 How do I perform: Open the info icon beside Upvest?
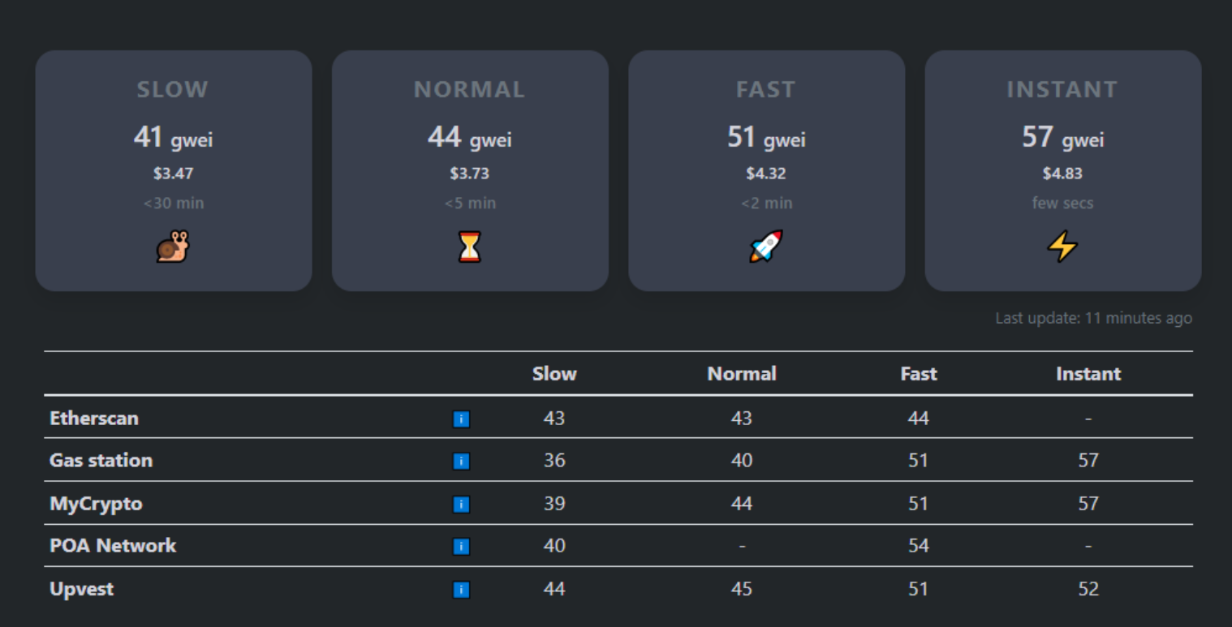(461, 590)
